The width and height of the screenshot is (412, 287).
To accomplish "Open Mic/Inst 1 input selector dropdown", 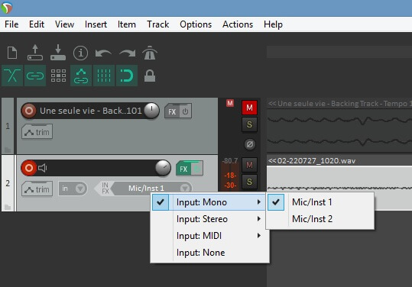I will tap(152, 189).
